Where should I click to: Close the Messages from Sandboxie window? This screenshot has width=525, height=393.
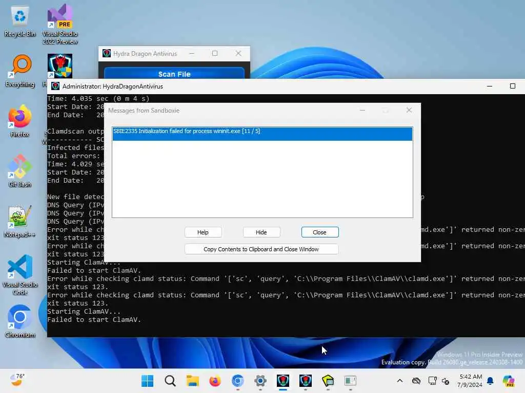409,111
